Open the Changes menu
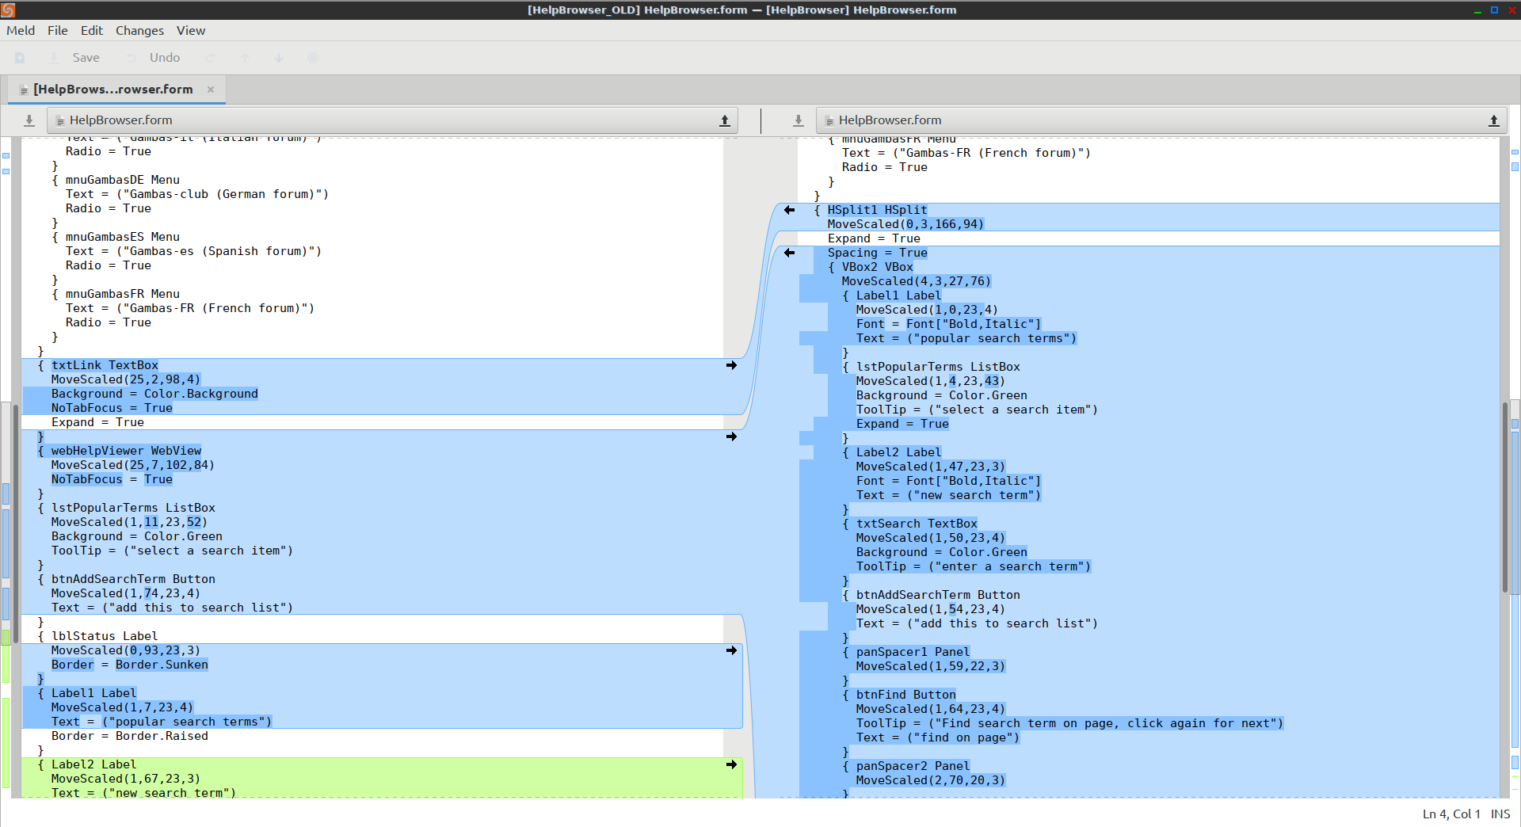 click(139, 30)
